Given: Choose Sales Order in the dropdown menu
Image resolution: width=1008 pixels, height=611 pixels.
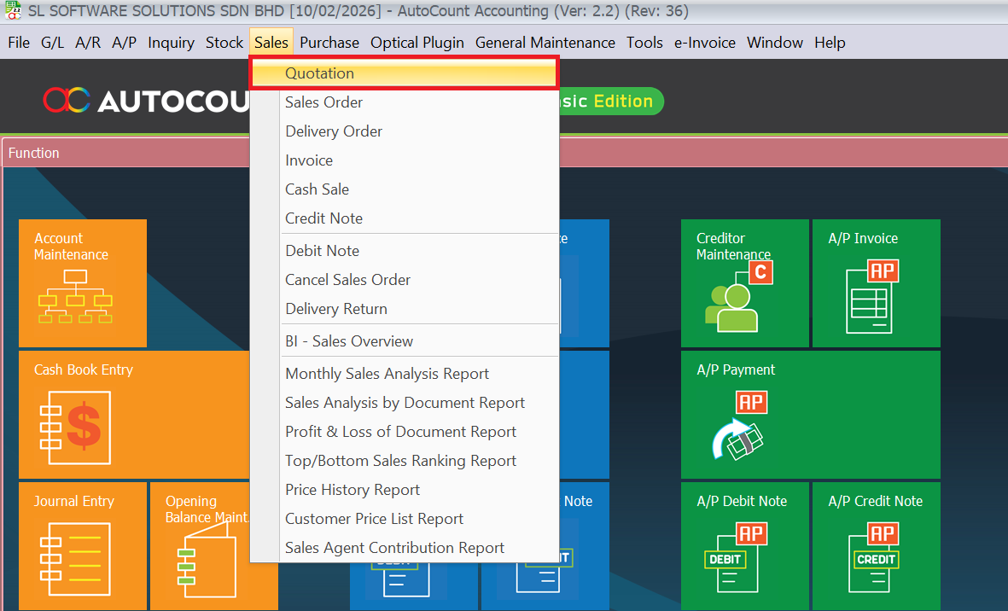Looking at the screenshot, I should coord(324,102).
